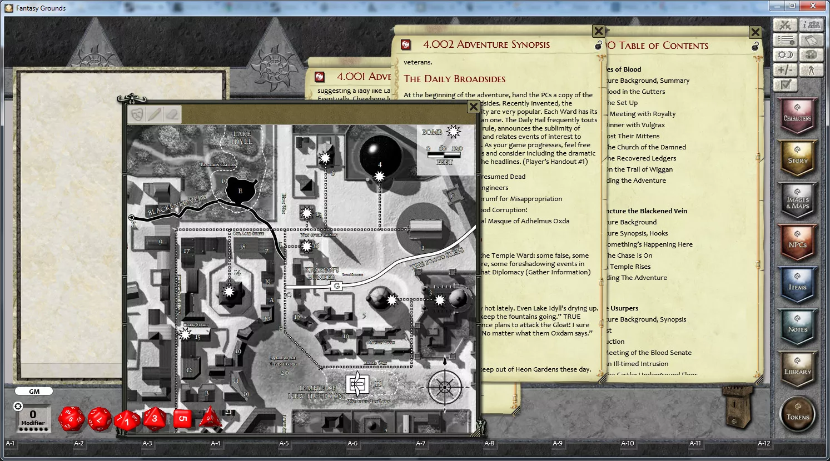
Task: Select hotkey slot A-12
Action: [x=764, y=443]
